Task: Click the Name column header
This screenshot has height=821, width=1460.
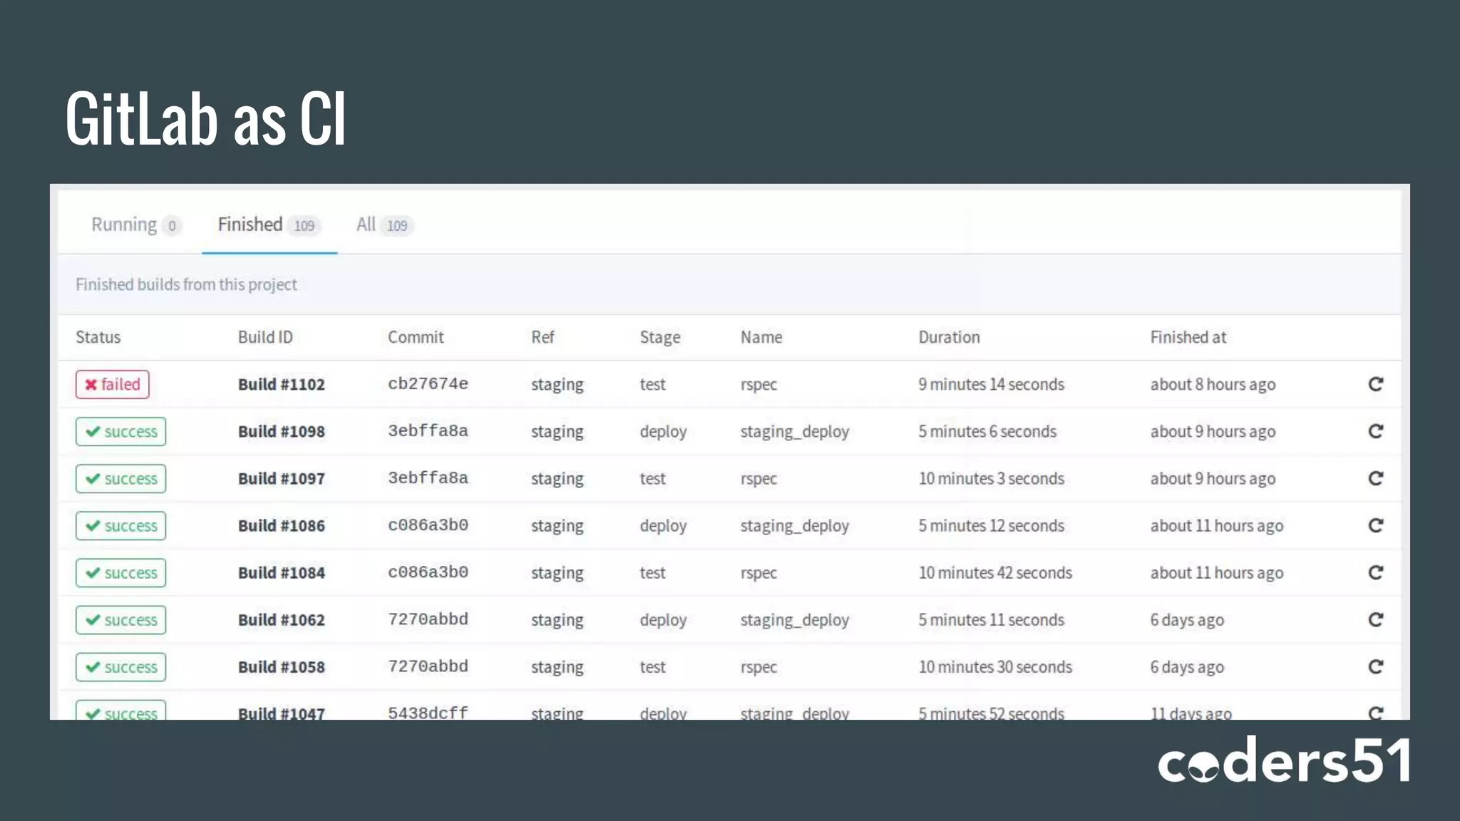Action: coord(761,337)
